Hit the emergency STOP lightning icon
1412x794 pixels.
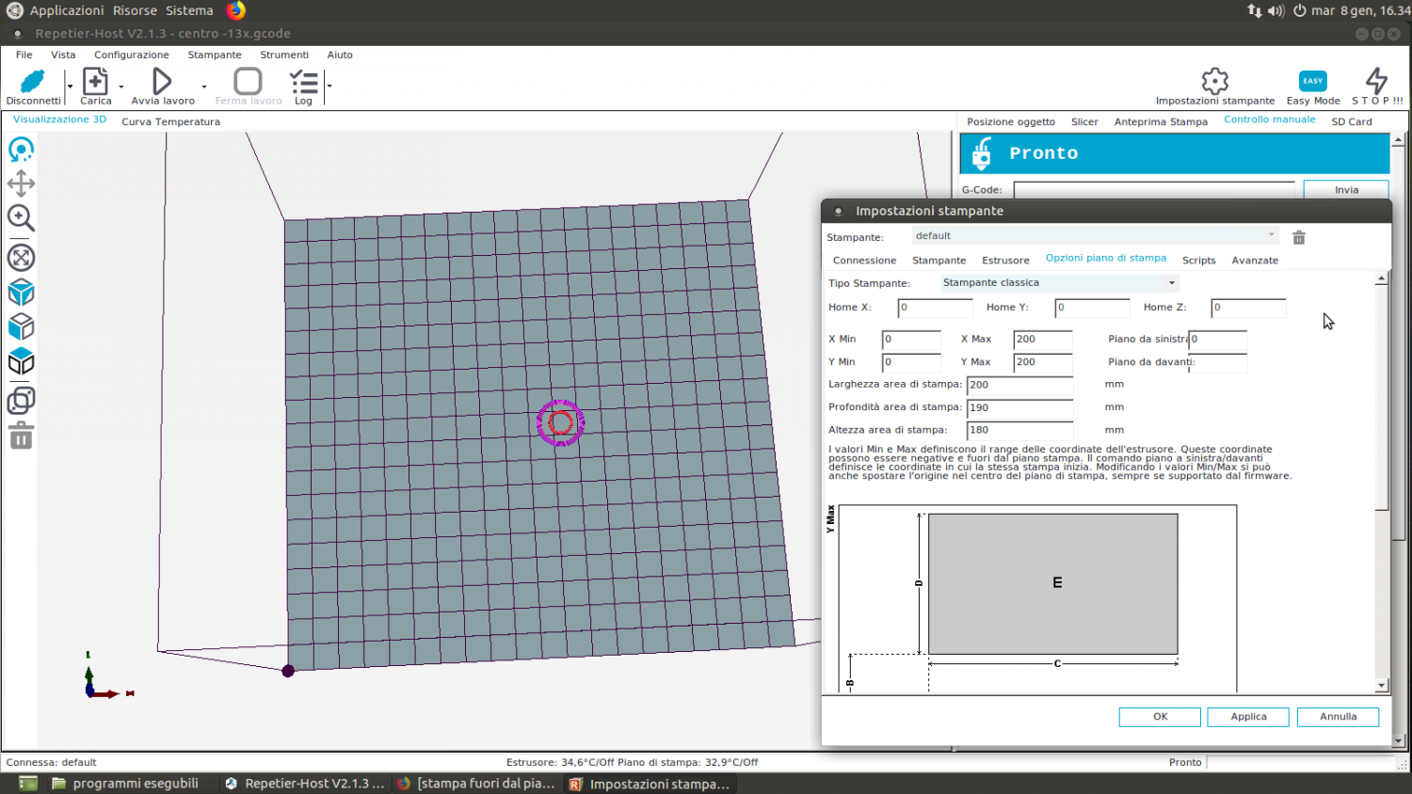[x=1377, y=81]
